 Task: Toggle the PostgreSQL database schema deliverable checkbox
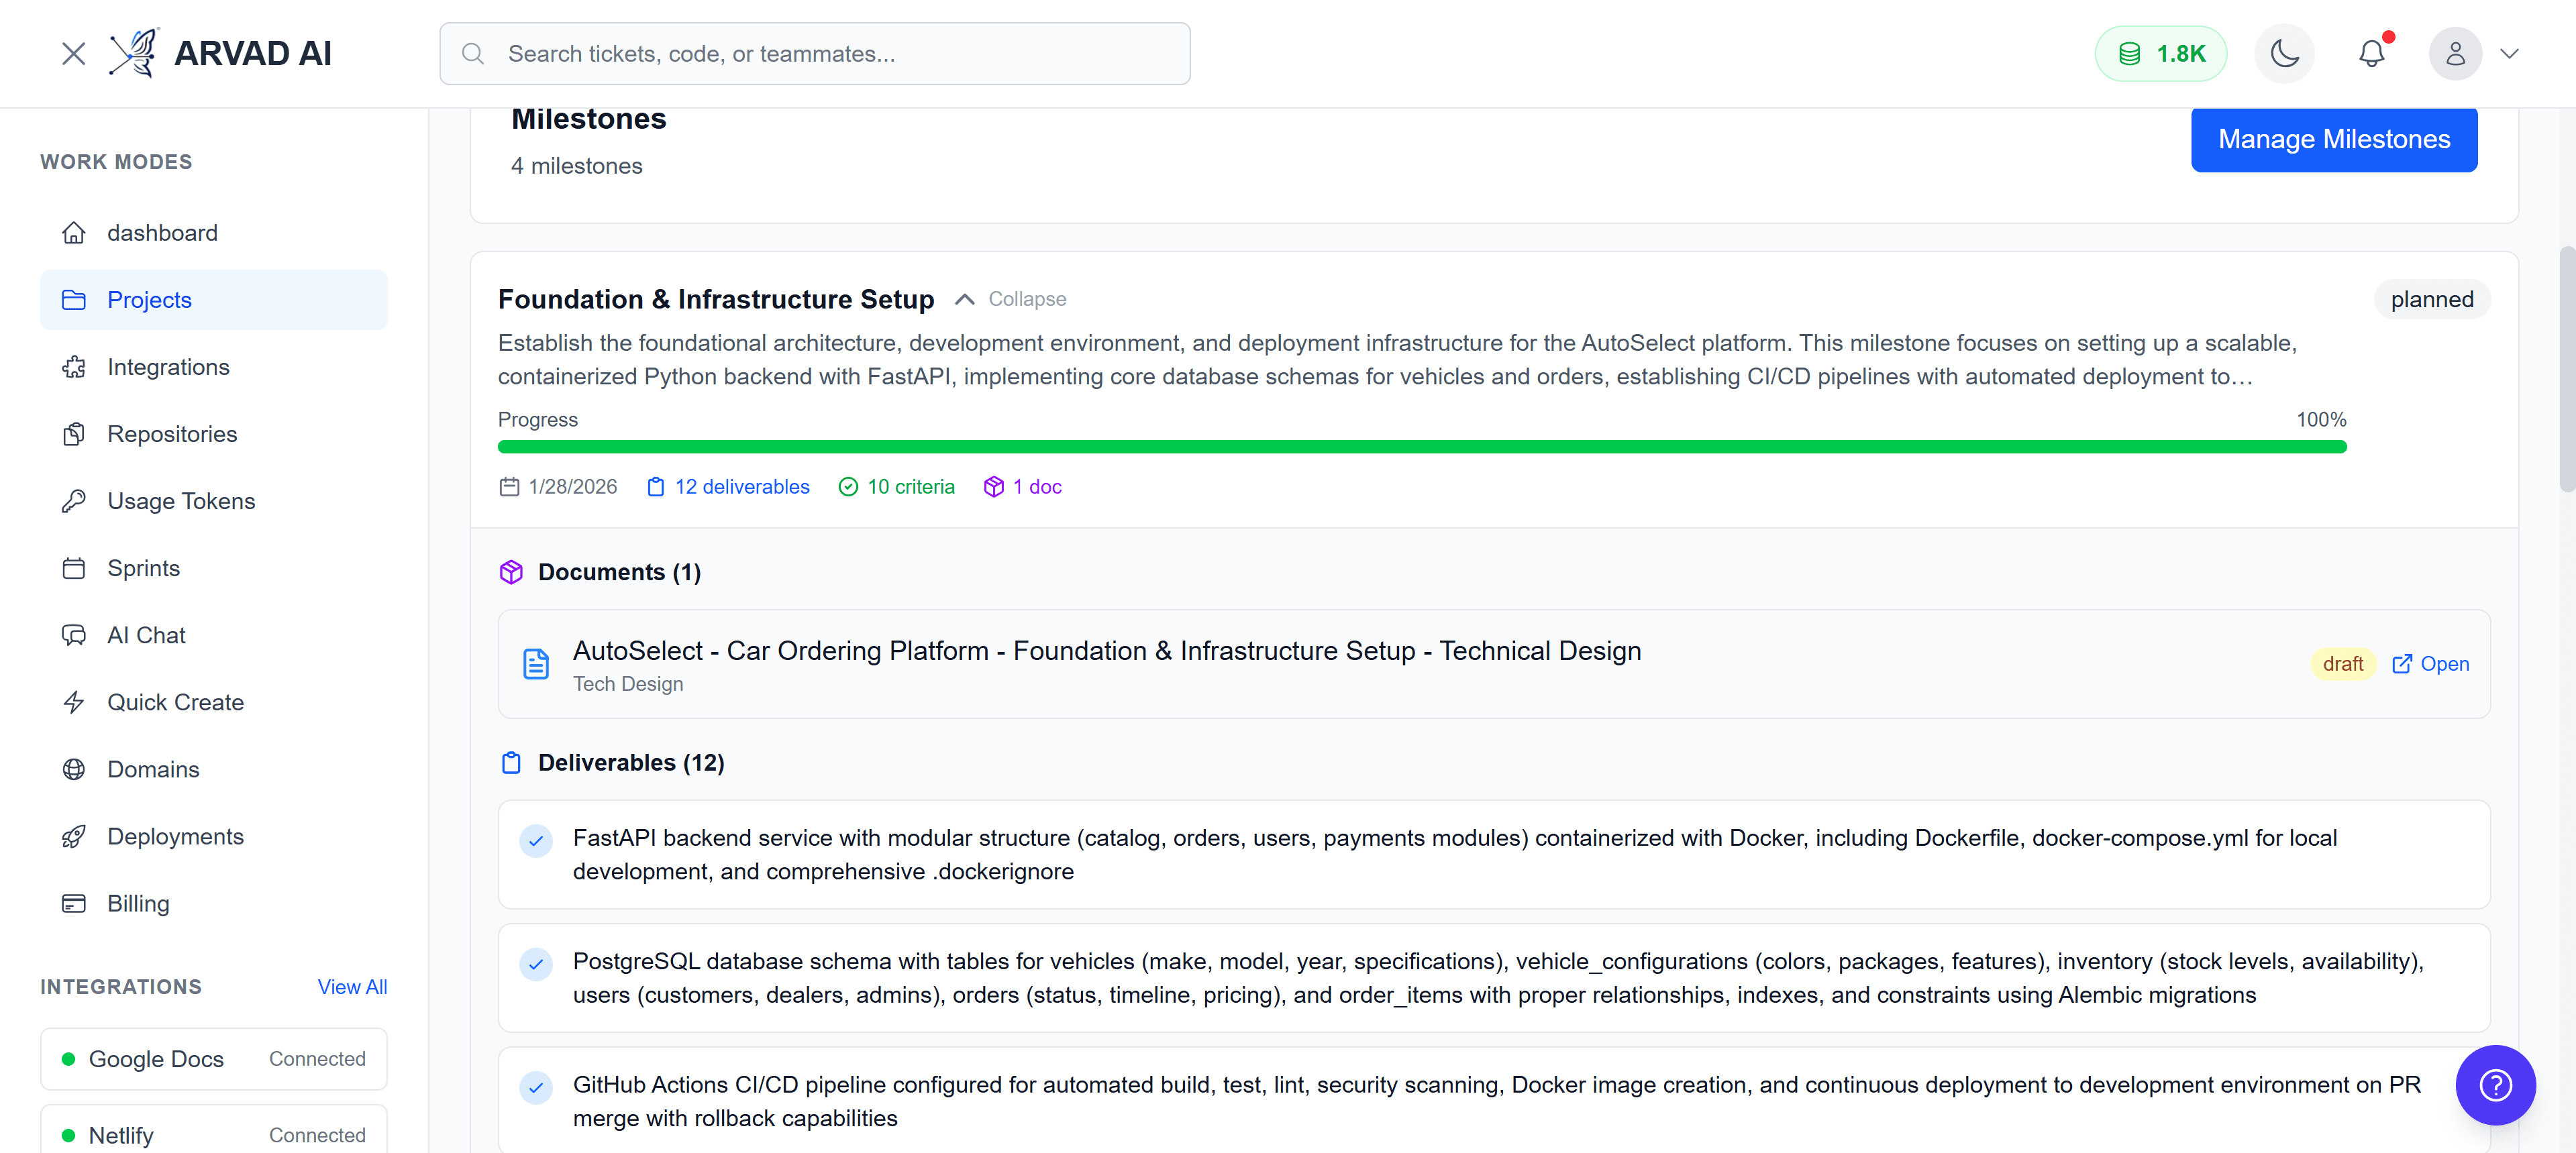(x=536, y=964)
